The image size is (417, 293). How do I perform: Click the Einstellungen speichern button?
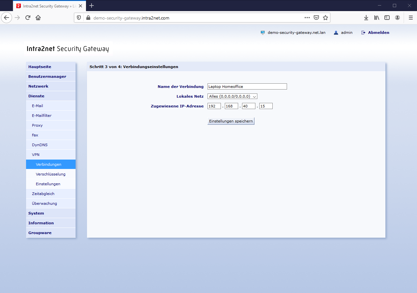pos(231,121)
